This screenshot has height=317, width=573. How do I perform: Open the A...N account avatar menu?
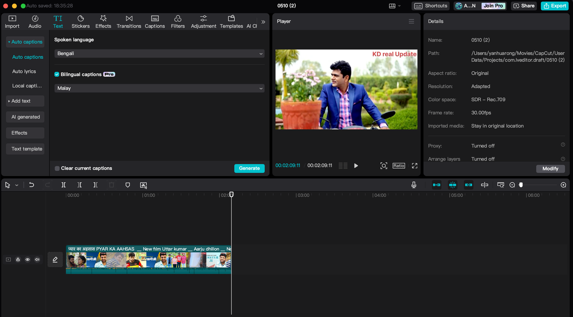466,6
